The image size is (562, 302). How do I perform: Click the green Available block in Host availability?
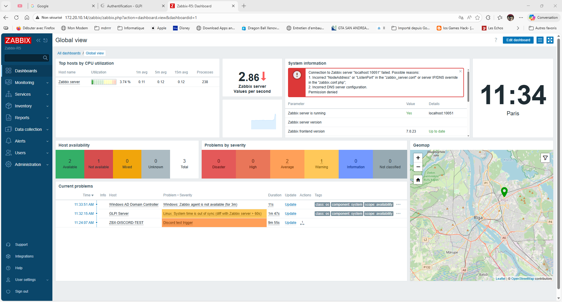point(70,164)
